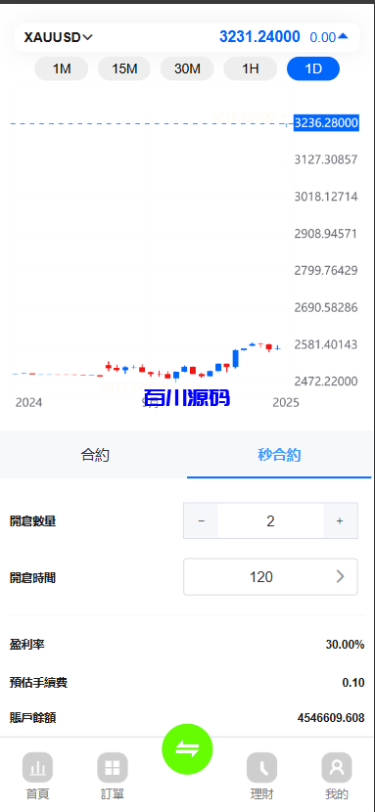Click the 開啟數量 quantity field showing 2

(x=270, y=521)
